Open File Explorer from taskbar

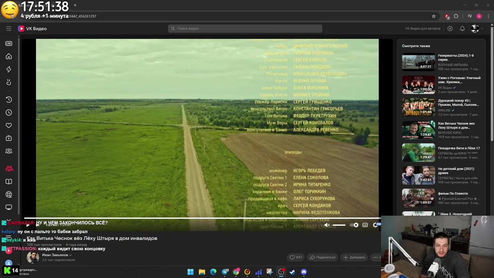[202, 272]
